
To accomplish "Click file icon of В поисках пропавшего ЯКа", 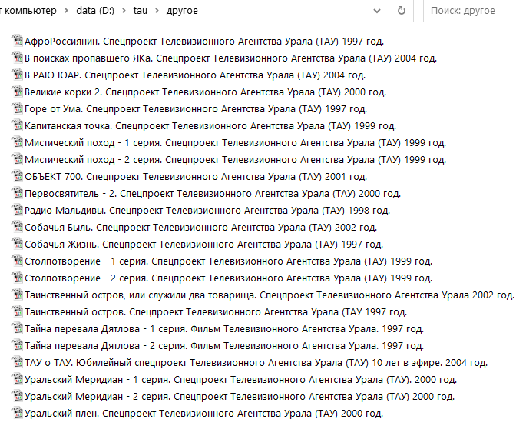I will coord(17,58).
